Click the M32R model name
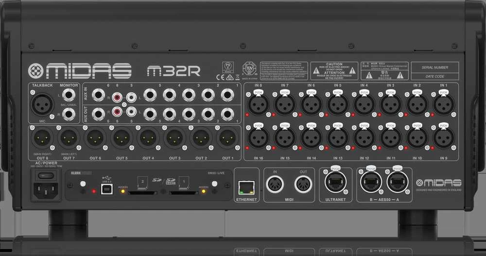The width and height of the screenshot is (486, 256). [x=174, y=71]
